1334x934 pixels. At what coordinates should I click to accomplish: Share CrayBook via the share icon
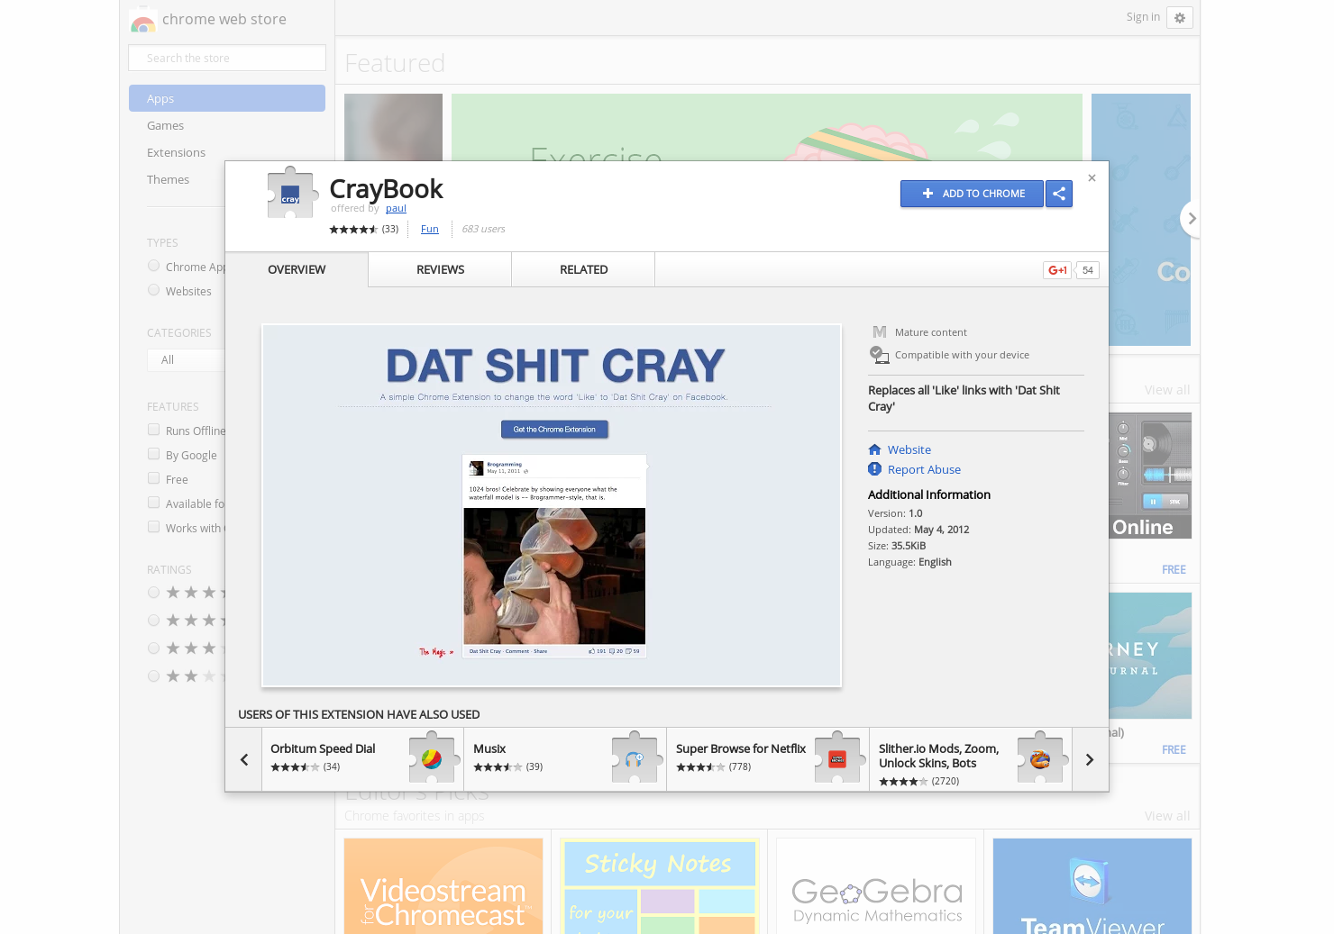[x=1059, y=194]
